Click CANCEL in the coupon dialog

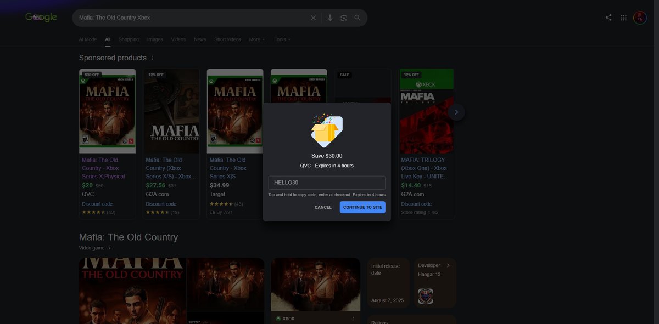pos(323,207)
